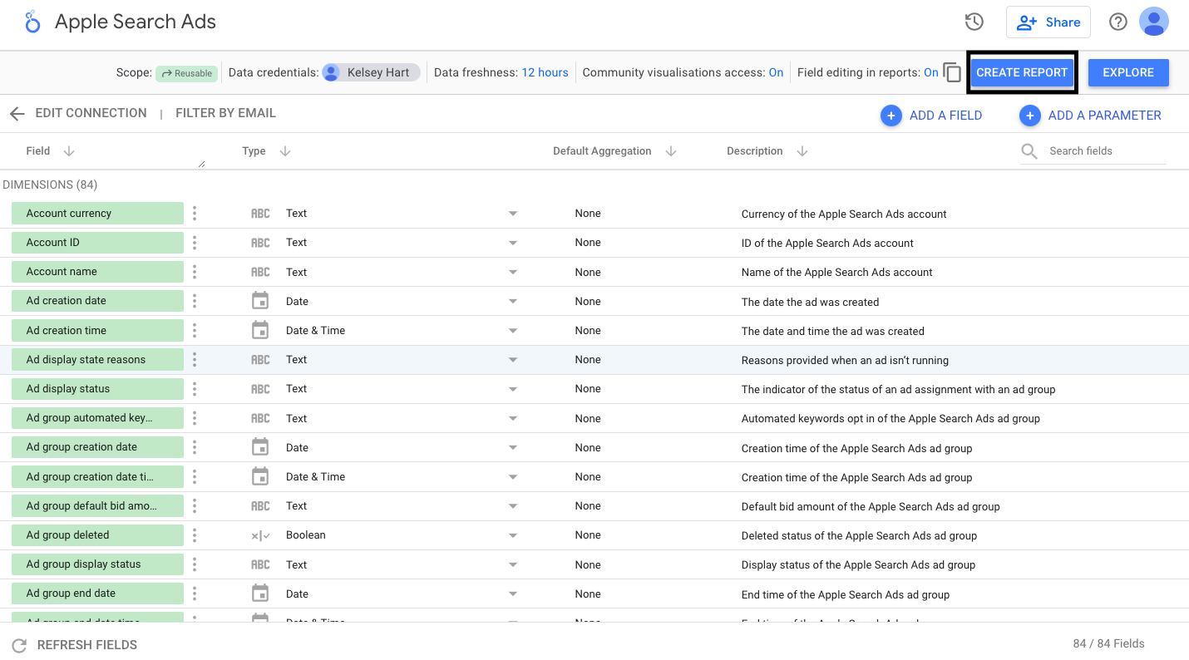Open type dropdown for Ad group creation date
1189x660 pixels.
click(x=513, y=447)
